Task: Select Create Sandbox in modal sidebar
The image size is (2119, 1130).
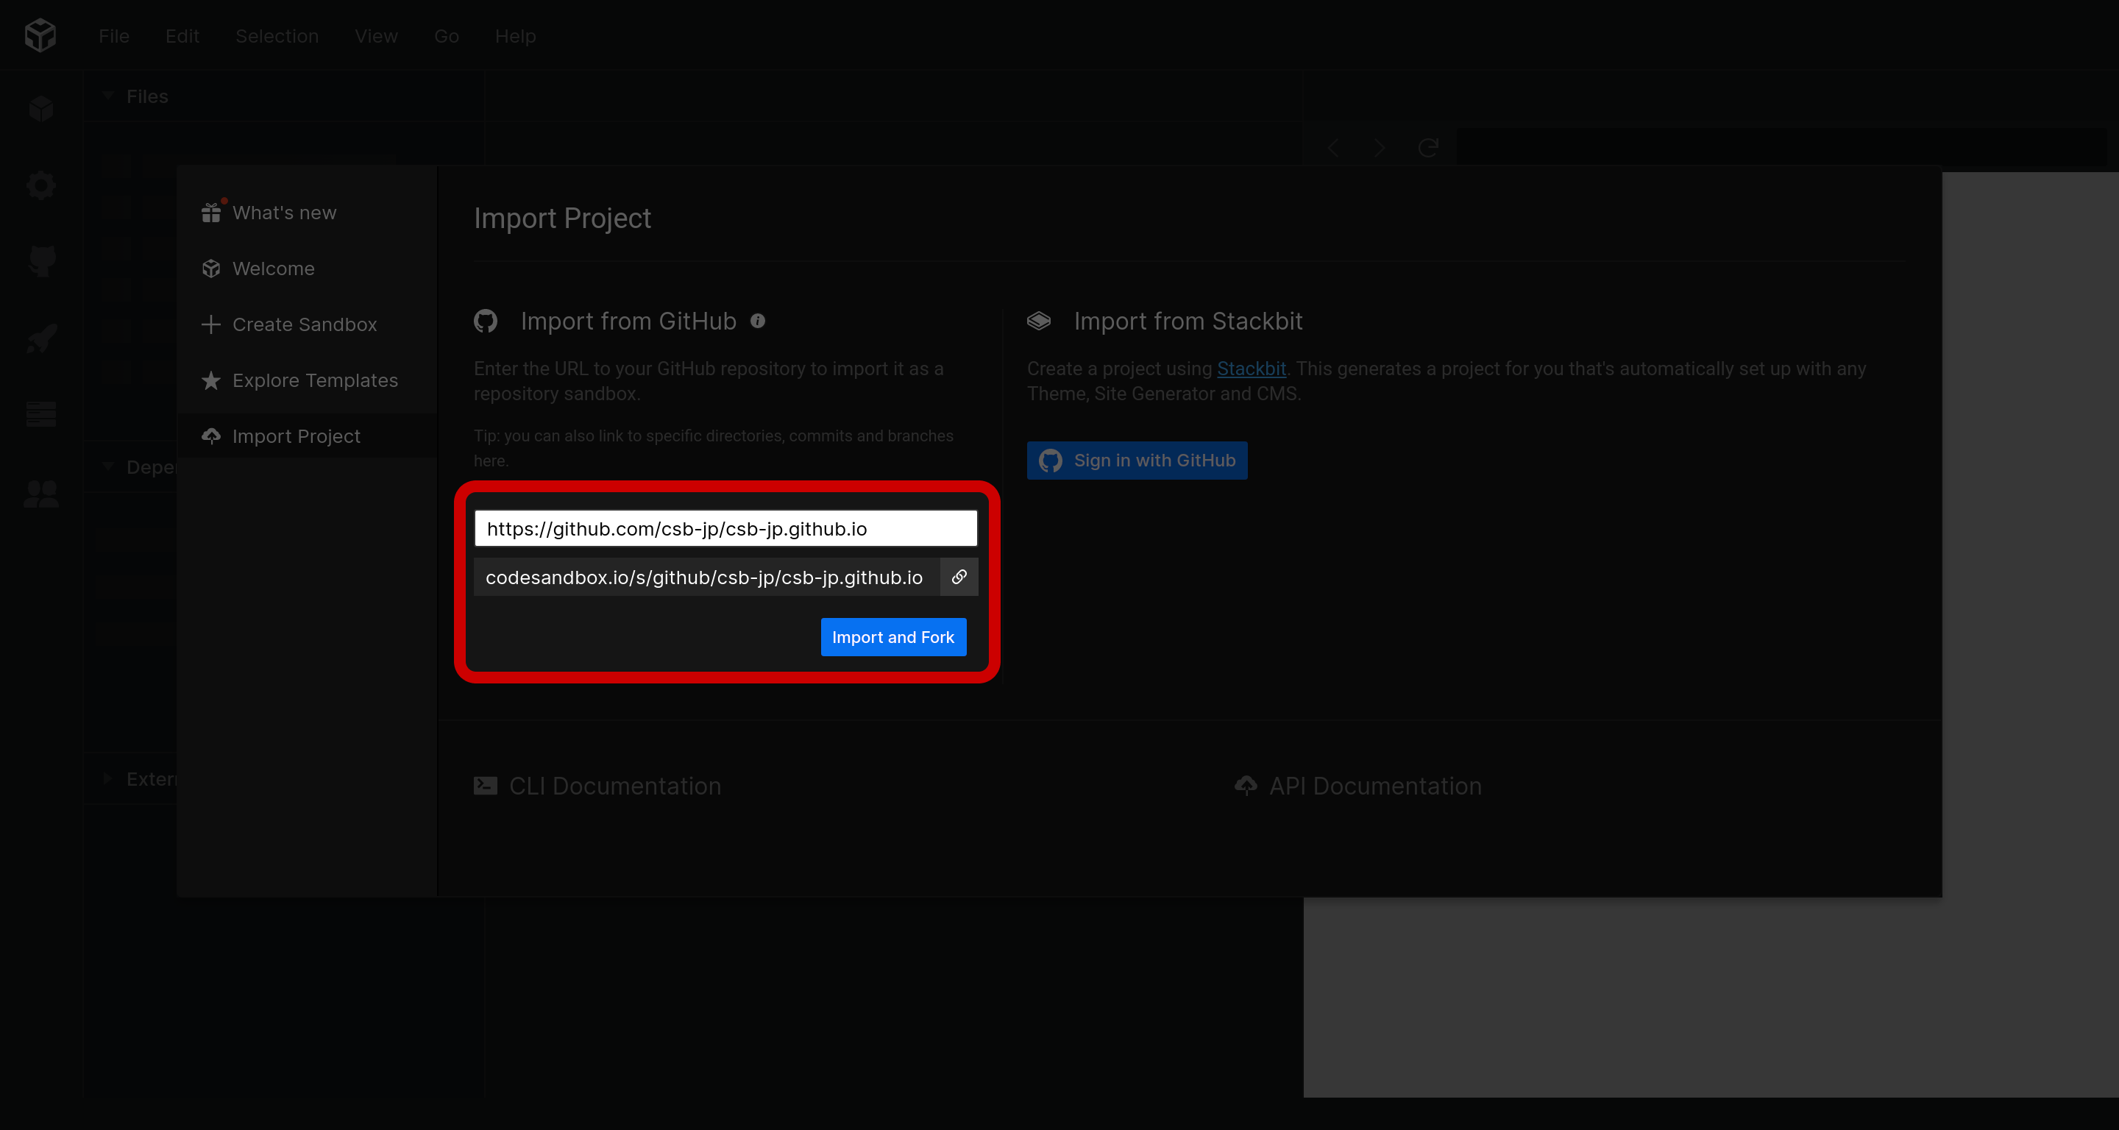Action: 307,325
